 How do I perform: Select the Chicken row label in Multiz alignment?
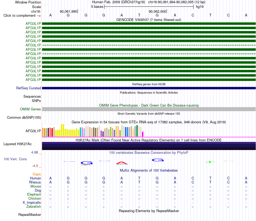(34, 198)
